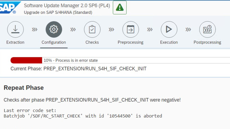
Task: Click 'Checks after phase ... were negative!' message
Action: tap(92, 100)
